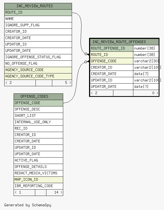Select CREATOR_ID in the INC_REVIEW_ROUTES table

(x=38, y=32)
